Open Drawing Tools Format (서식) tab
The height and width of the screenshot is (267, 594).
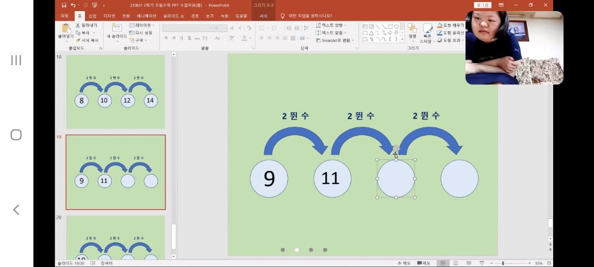264,16
